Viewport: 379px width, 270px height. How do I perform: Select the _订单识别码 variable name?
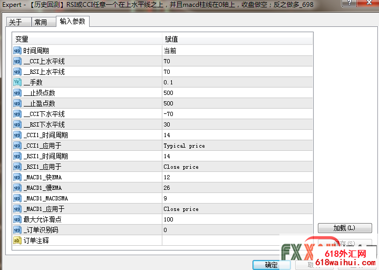41,230
